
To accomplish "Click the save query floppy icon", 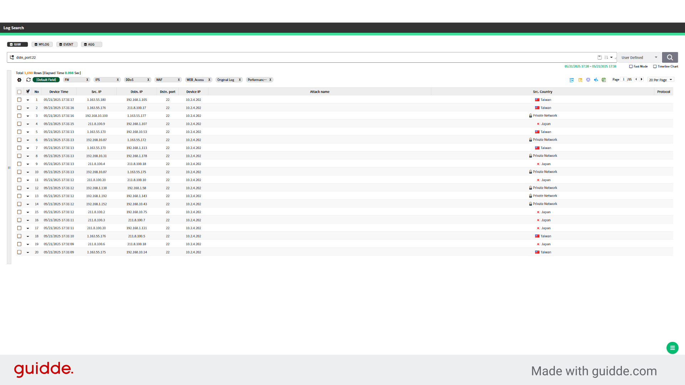I will coord(599,57).
